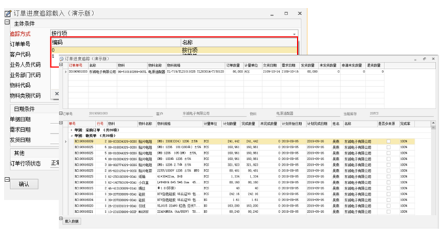Viewport: 446px width, 237px height.
Task: Tick 是否多来源 checkbox for MOSFET row
Action: coord(388,212)
